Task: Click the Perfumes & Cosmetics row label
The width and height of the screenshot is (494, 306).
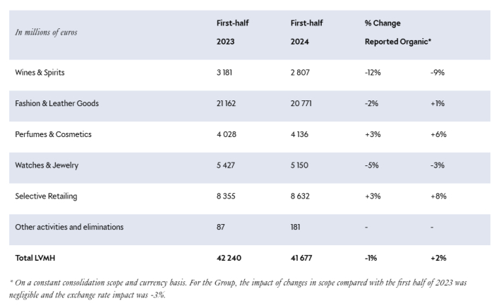Action: pyautogui.click(x=53, y=134)
